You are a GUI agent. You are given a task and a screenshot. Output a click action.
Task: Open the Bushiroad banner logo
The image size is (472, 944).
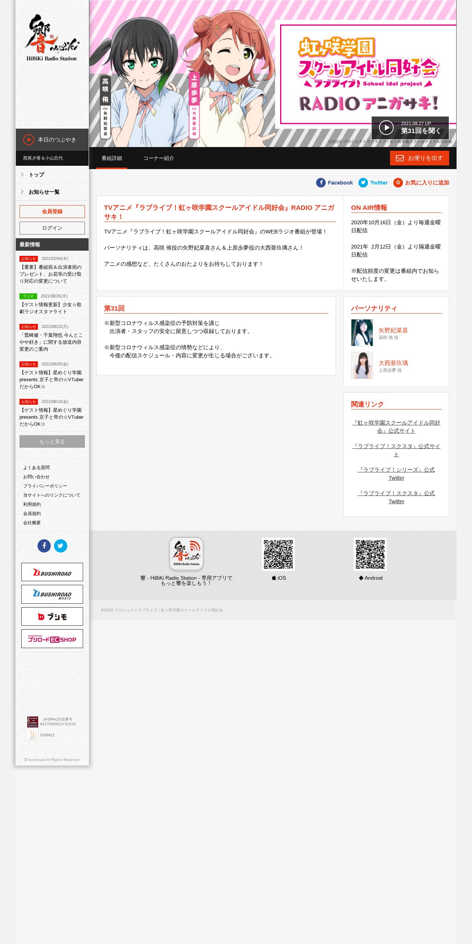coord(52,572)
